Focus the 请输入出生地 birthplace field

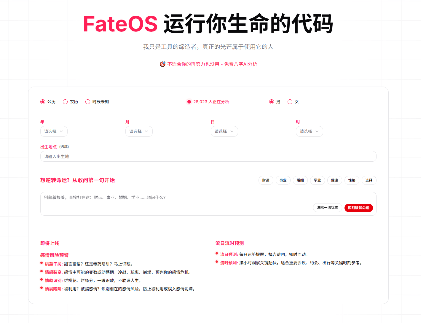click(x=208, y=156)
